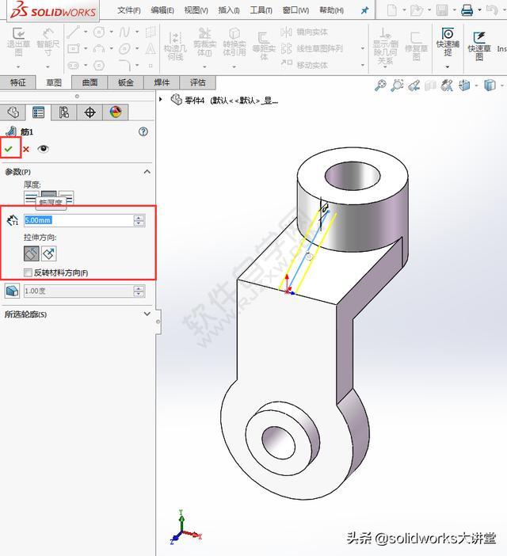The width and height of the screenshot is (507, 556).
Task: Open the 编辑(E) menu
Action: coord(162,10)
